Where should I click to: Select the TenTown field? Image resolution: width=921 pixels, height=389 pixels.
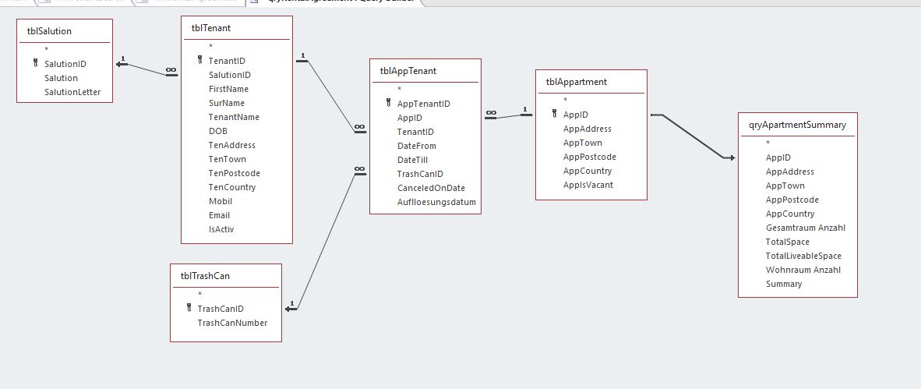pyautogui.click(x=228, y=159)
